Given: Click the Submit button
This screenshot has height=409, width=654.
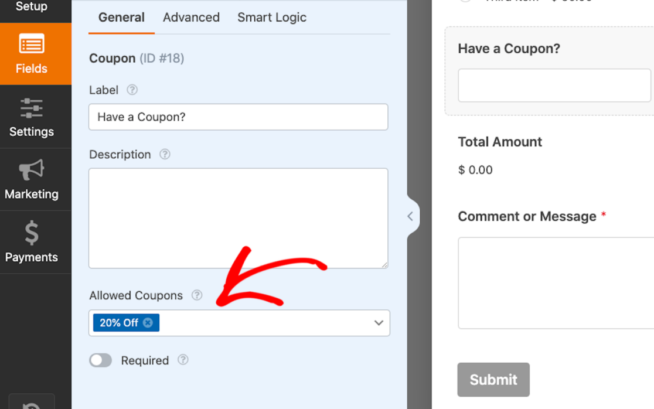Looking at the screenshot, I should point(493,380).
